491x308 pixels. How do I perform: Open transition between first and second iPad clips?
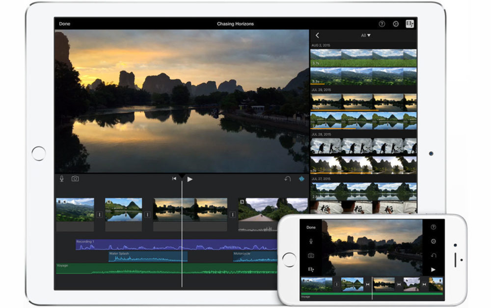99,215
